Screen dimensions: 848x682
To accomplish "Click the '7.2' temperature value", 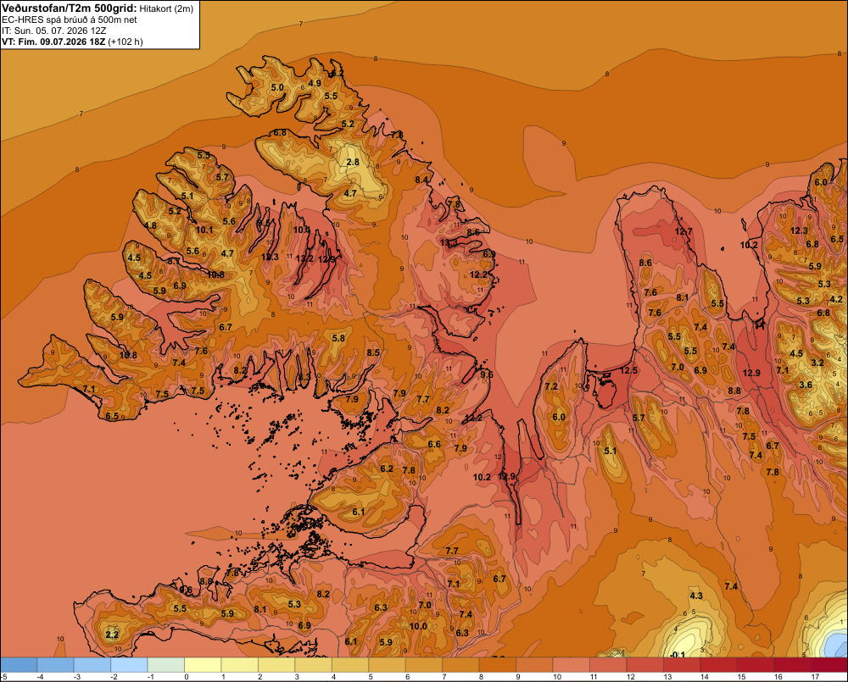I will pyautogui.click(x=551, y=386).
